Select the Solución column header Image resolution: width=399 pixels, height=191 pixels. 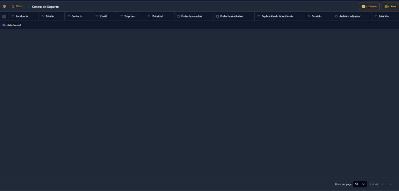[x=383, y=16]
